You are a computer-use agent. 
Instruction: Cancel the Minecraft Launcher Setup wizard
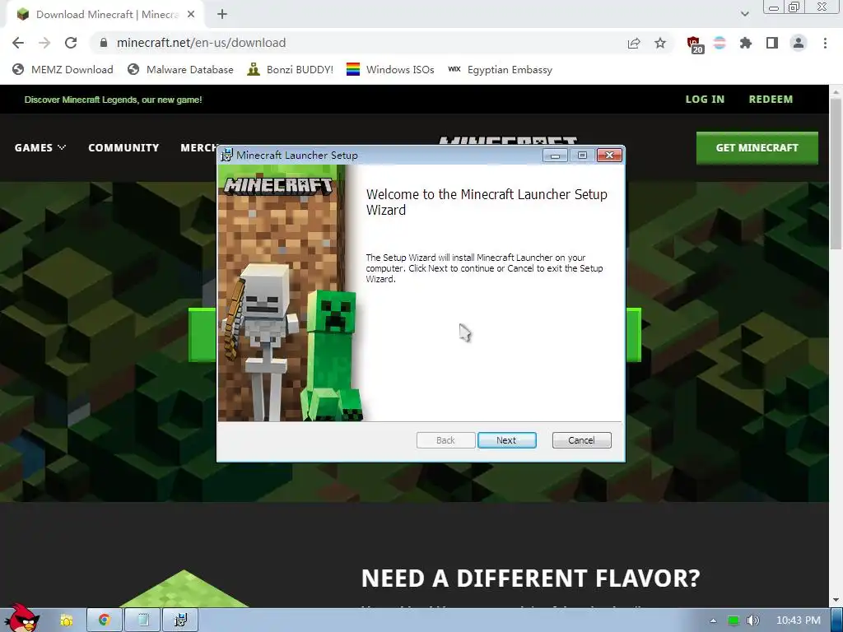coord(581,440)
